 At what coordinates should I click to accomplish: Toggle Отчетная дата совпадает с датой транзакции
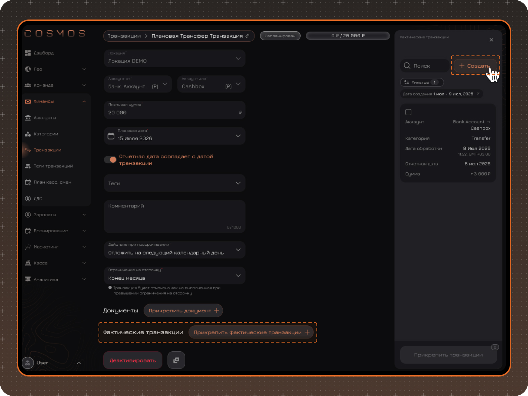pos(110,160)
